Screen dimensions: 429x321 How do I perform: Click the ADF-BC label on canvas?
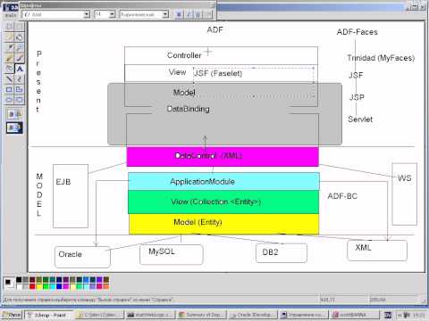point(342,196)
